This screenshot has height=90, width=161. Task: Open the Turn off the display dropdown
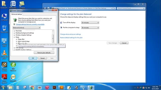(x=90, y=22)
